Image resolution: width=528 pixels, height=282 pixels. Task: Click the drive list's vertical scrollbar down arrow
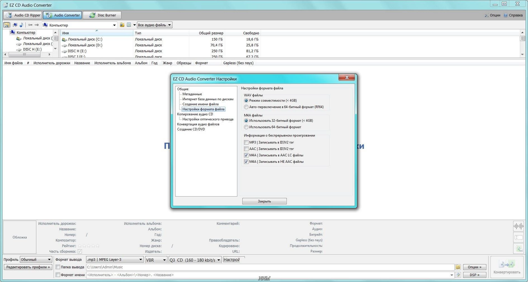pyautogui.click(x=522, y=54)
